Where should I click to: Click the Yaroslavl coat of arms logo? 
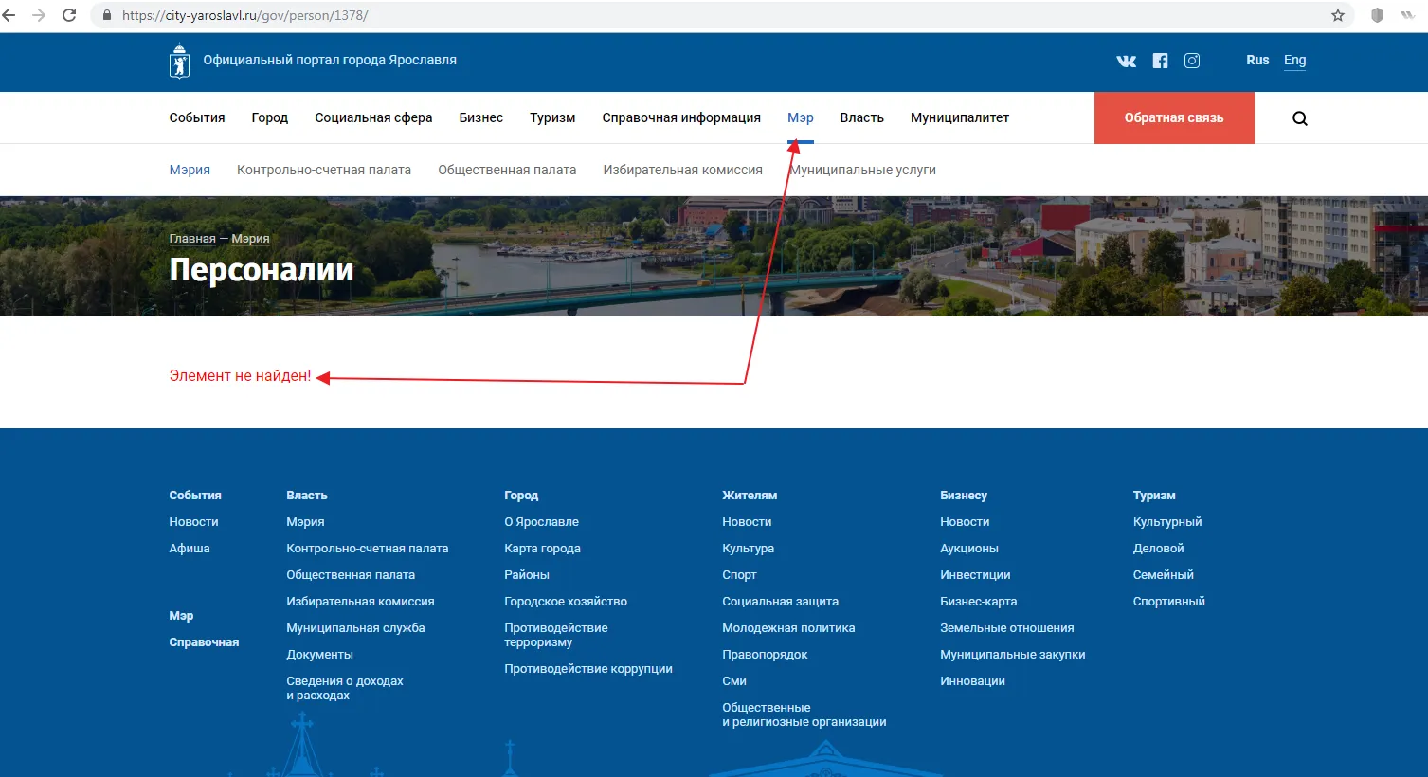point(179,61)
